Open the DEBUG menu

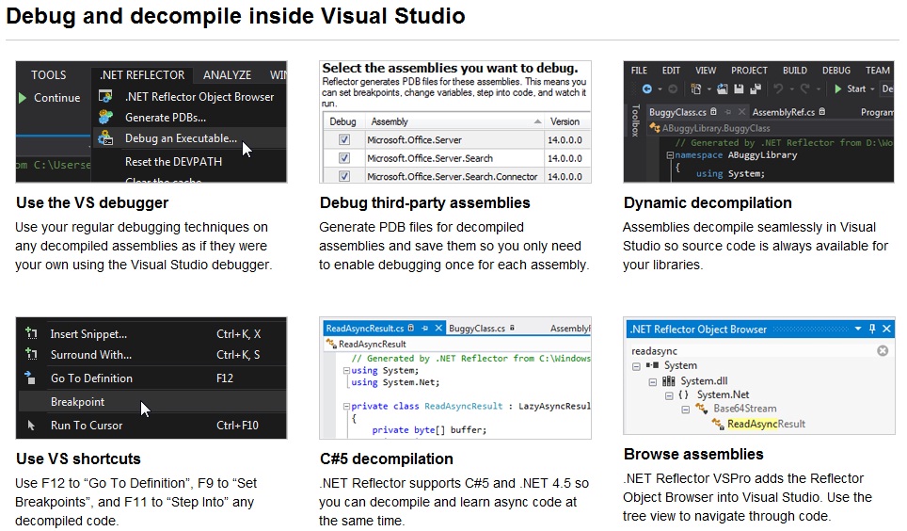pyautogui.click(x=836, y=70)
